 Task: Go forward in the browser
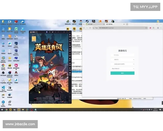point(87,28)
